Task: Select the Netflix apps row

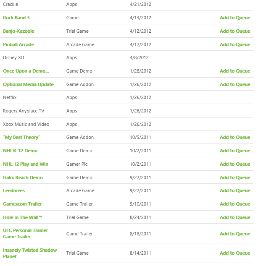Action: pyautogui.click(x=126, y=97)
